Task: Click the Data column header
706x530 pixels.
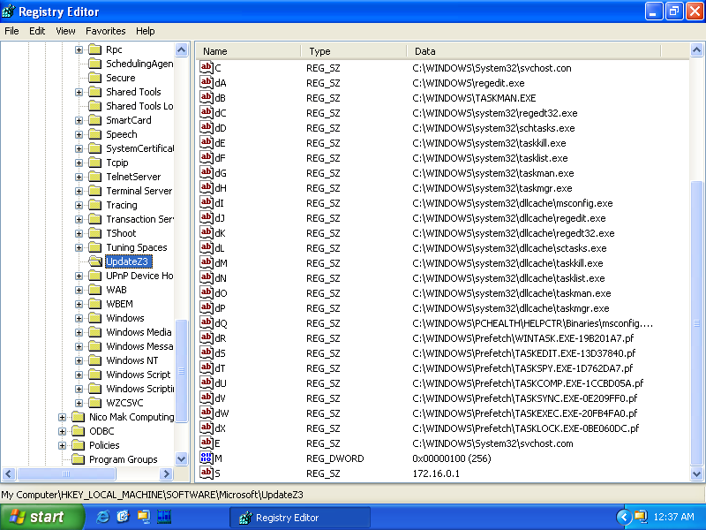Action: [x=534, y=51]
